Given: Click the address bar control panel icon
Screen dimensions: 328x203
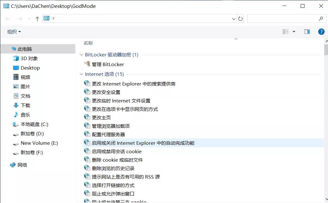Looking at the screenshot, I should point(46,18).
